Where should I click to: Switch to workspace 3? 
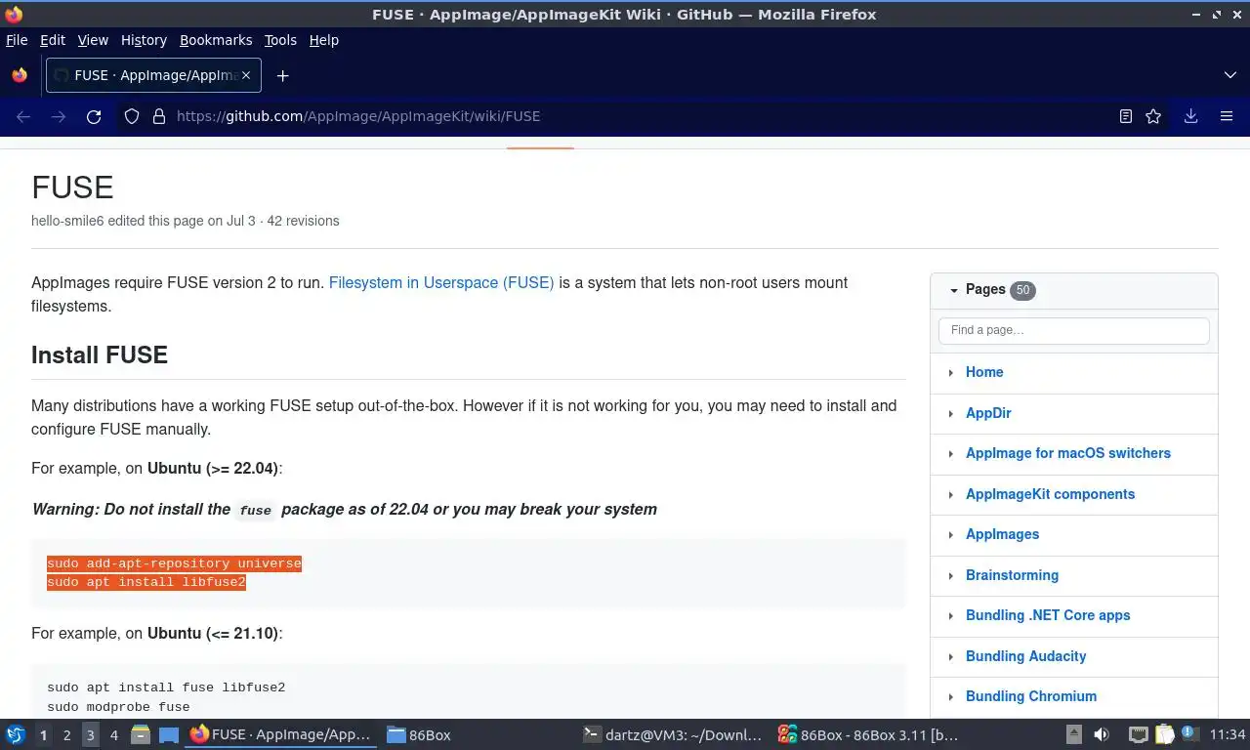tap(91, 734)
